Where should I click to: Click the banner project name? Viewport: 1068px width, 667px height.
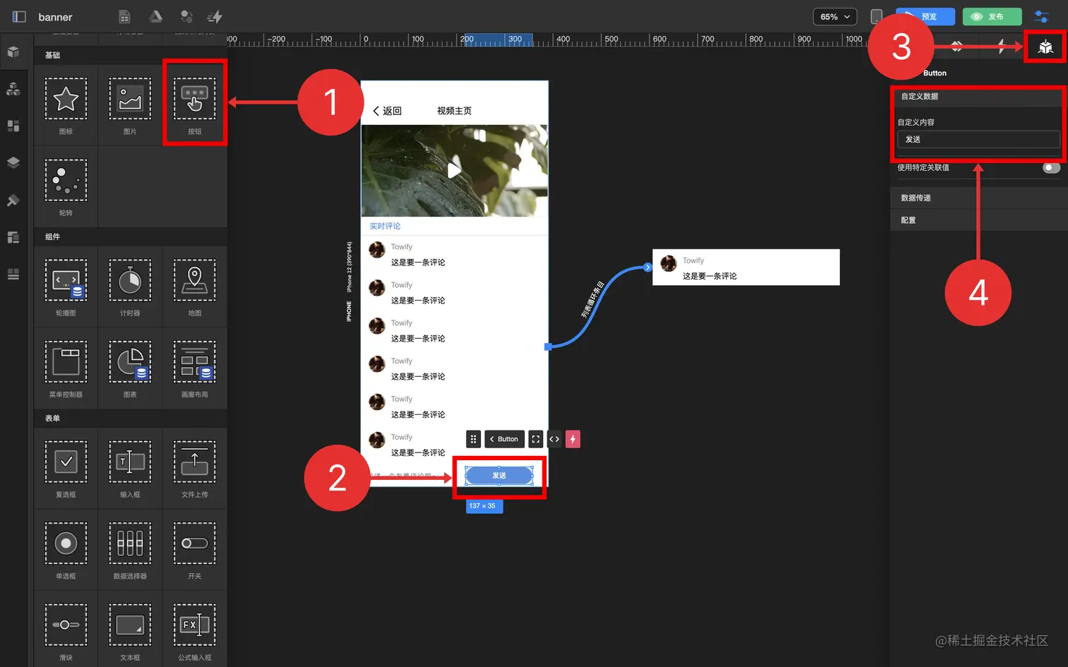55,16
